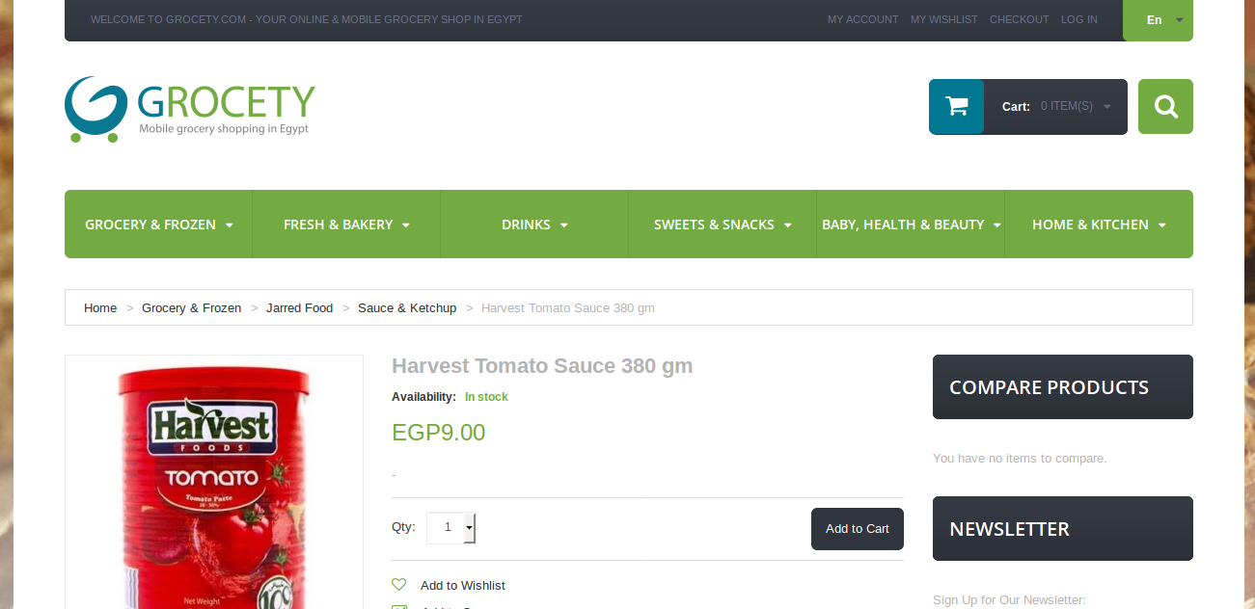Expand the Fresh & Bakery menu
The image size is (1255, 609).
click(x=346, y=225)
